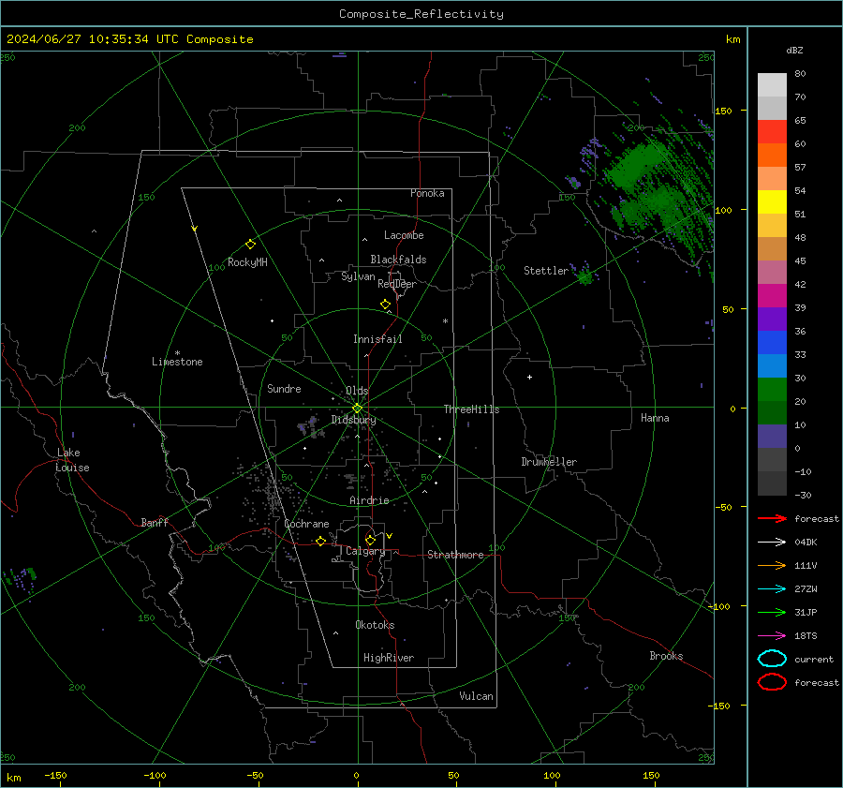Click the green swatch between 30 and 20
Screen dimensions: 843x788
tap(772, 390)
